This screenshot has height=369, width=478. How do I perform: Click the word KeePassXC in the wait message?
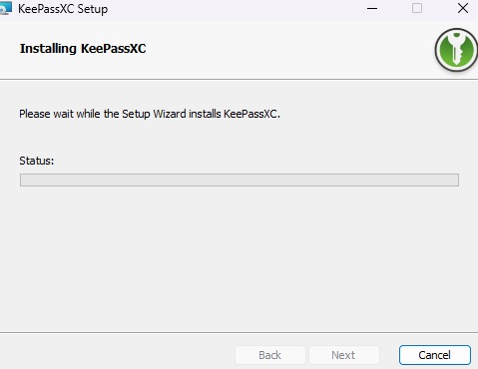(x=250, y=114)
